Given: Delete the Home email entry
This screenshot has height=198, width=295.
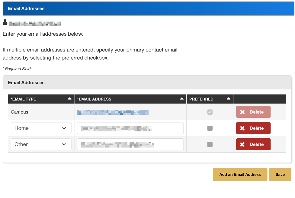Looking at the screenshot, I should click(x=253, y=128).
